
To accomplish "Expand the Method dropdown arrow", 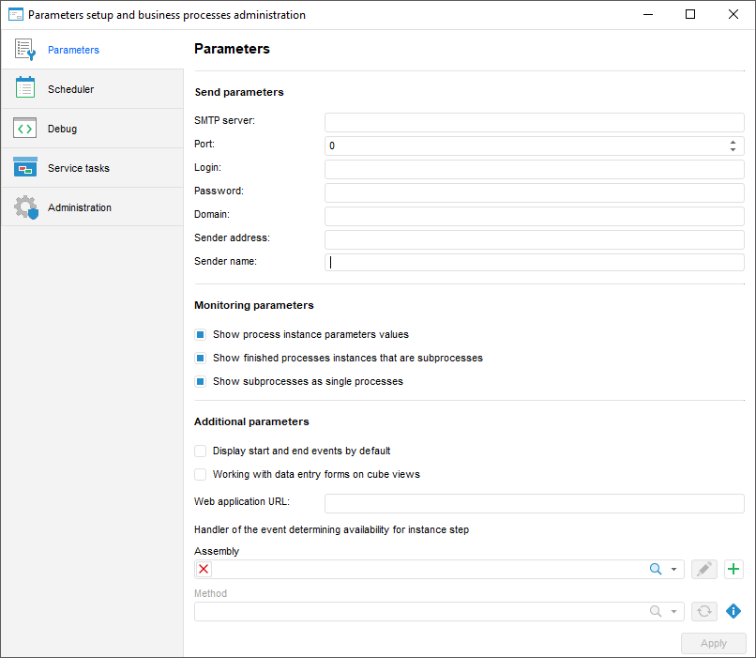I will [x=674, y=612].
